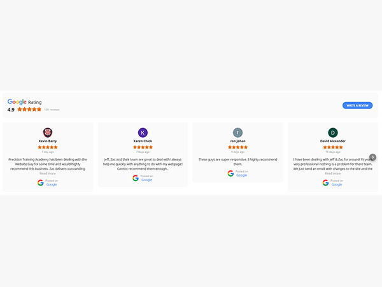Click the ron johan reviewer name

(x=237, y=141)
